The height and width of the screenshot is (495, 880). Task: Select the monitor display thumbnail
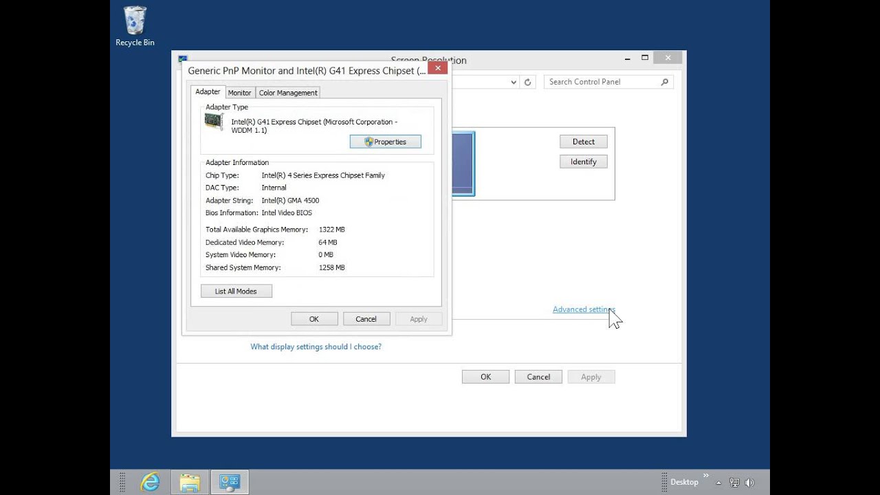[x=463, y=164]
